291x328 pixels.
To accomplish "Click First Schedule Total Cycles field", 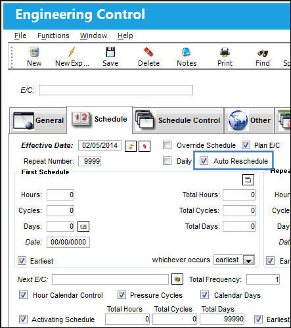I will coord(239,210).
